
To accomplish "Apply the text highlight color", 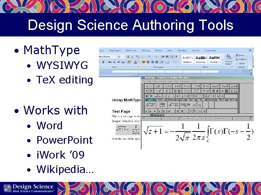I will pyautogui.click(x=129, y=62).
